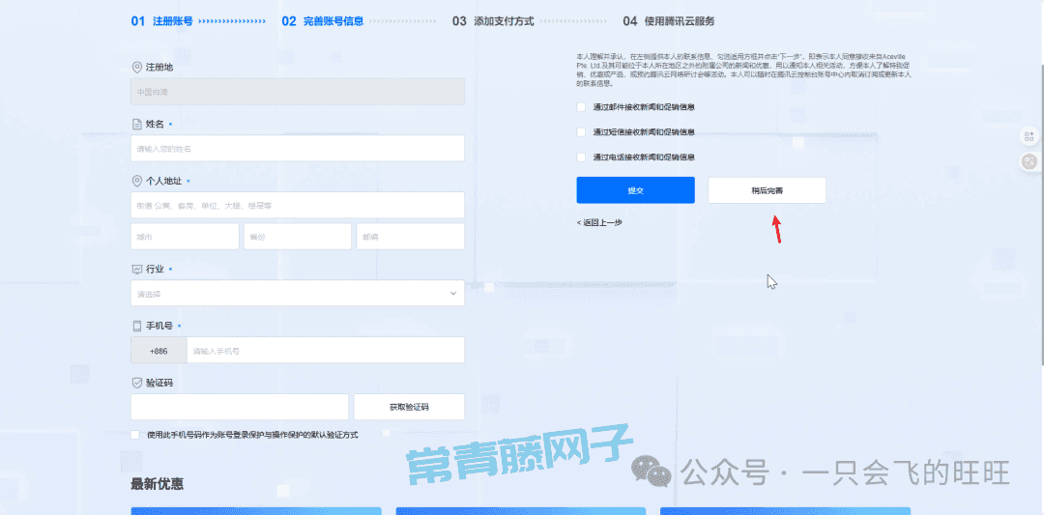
Task: Click the 请输入手机号 input field
Action: click(x=326, y=350)
